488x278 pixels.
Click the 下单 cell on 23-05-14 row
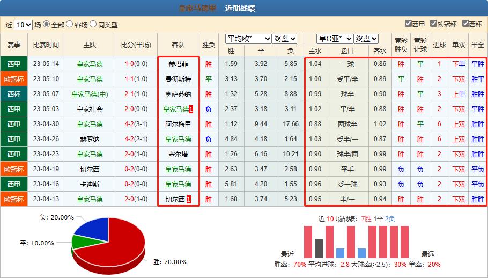point(459,64)
